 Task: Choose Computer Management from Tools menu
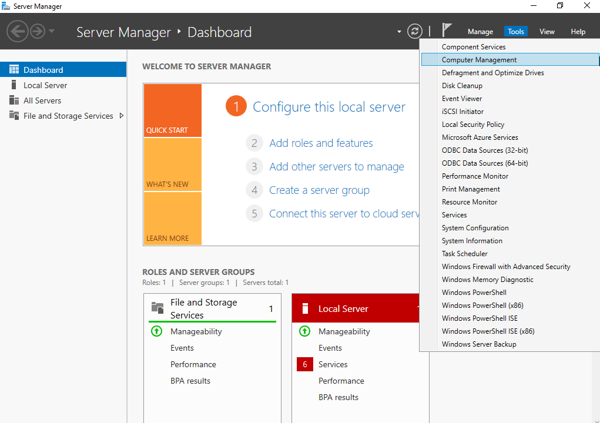(510, 60)
